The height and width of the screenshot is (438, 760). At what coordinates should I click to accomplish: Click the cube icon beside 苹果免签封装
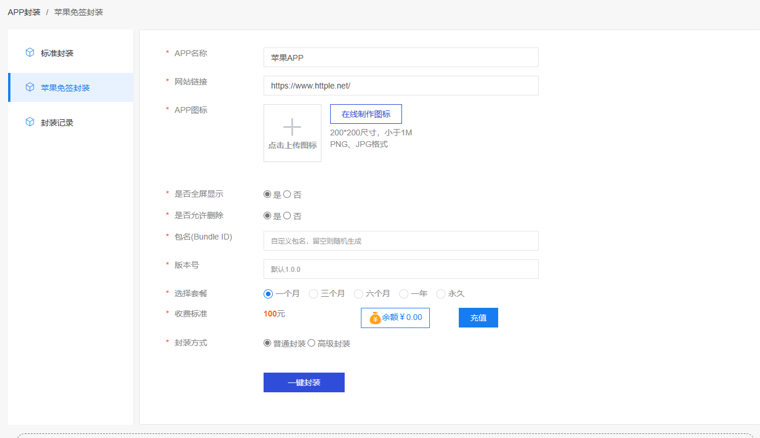pos(30,87)
